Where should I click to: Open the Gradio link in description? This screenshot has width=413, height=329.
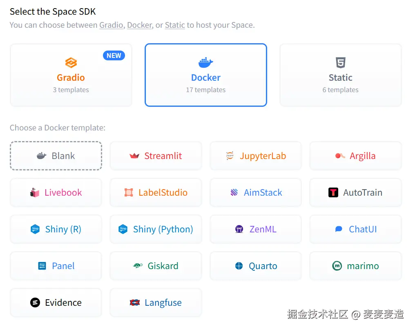point(111,25)
